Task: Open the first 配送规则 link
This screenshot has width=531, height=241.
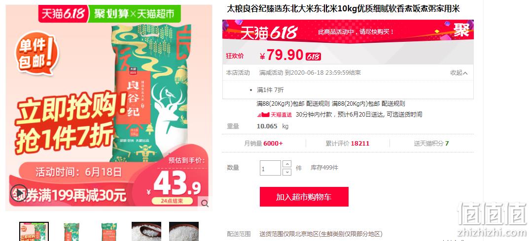Action: point(318,104)
